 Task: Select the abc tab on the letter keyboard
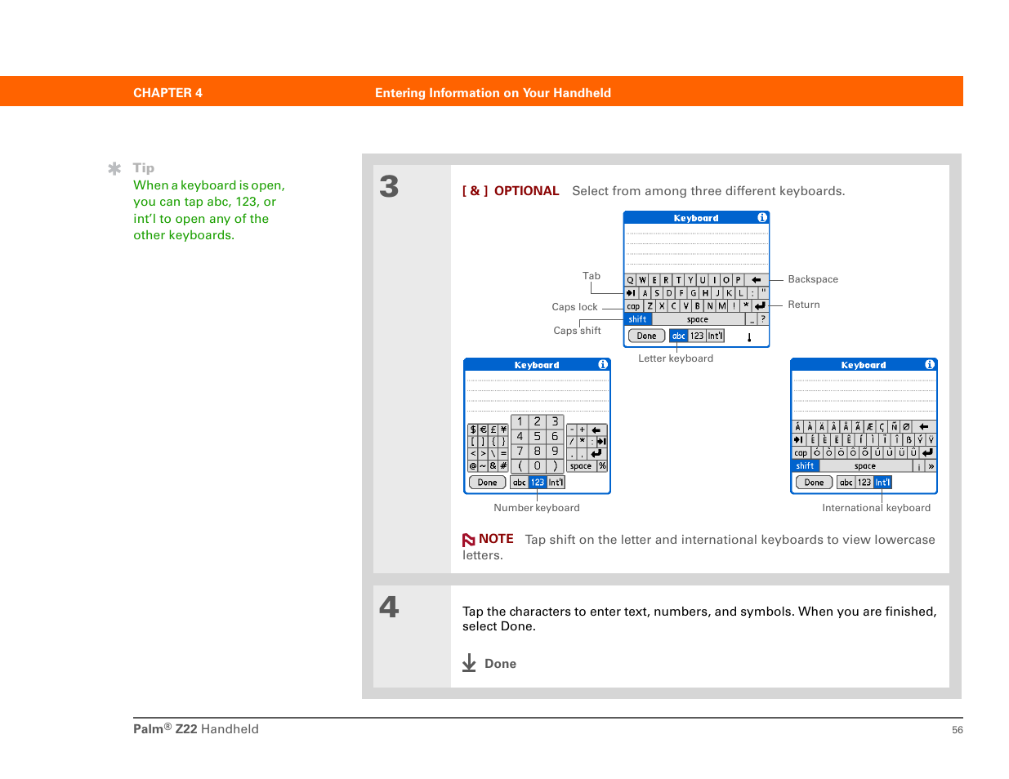(679, 336)
